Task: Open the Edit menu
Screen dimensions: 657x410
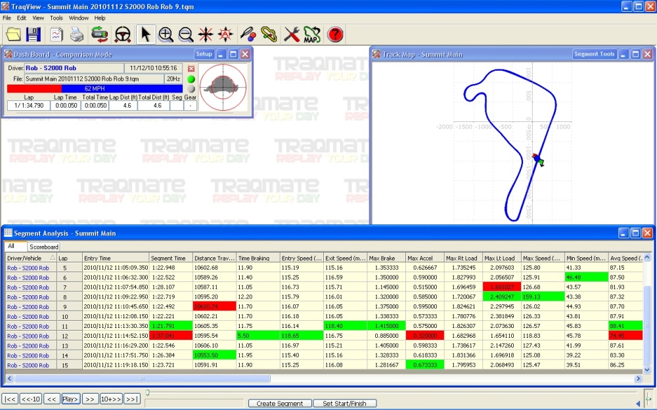Action: coord(22,18)
